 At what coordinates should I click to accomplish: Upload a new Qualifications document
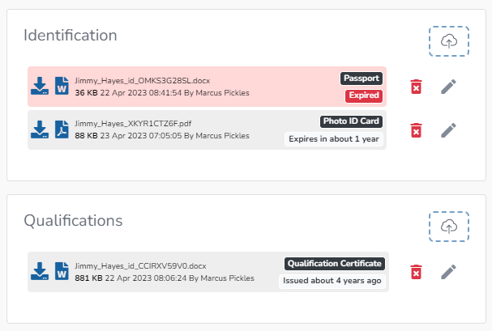pyautogui.click(x=448, y=227)
